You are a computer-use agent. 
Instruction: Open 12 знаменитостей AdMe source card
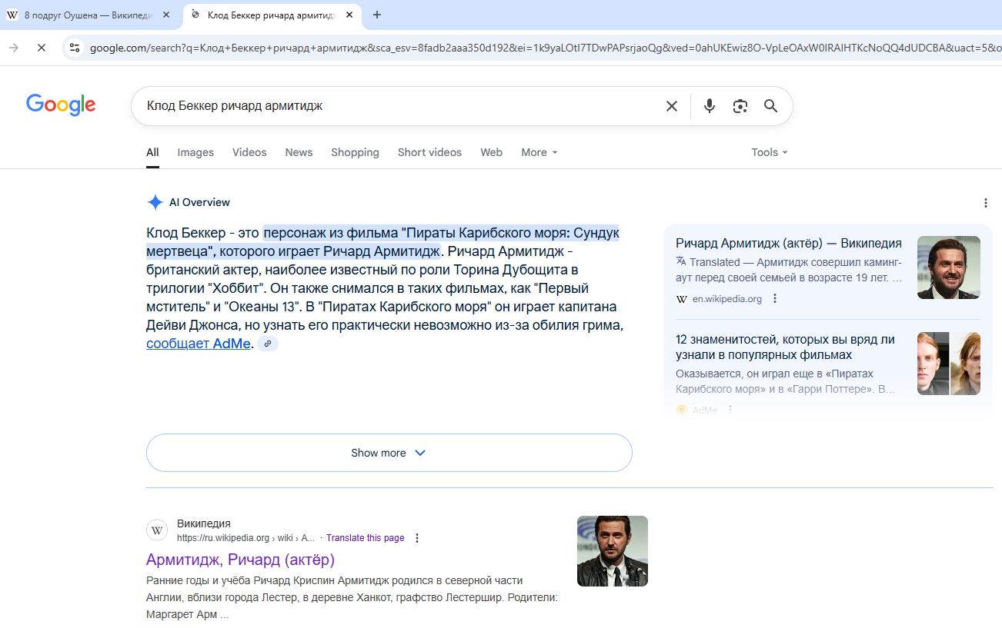point(785,347)
